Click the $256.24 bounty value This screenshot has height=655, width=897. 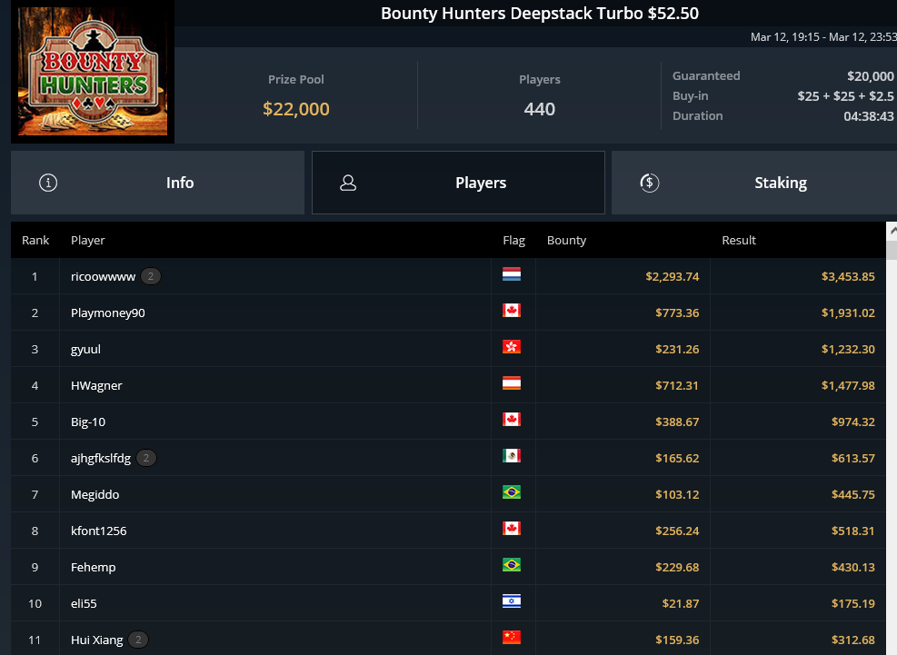point(677,531)
